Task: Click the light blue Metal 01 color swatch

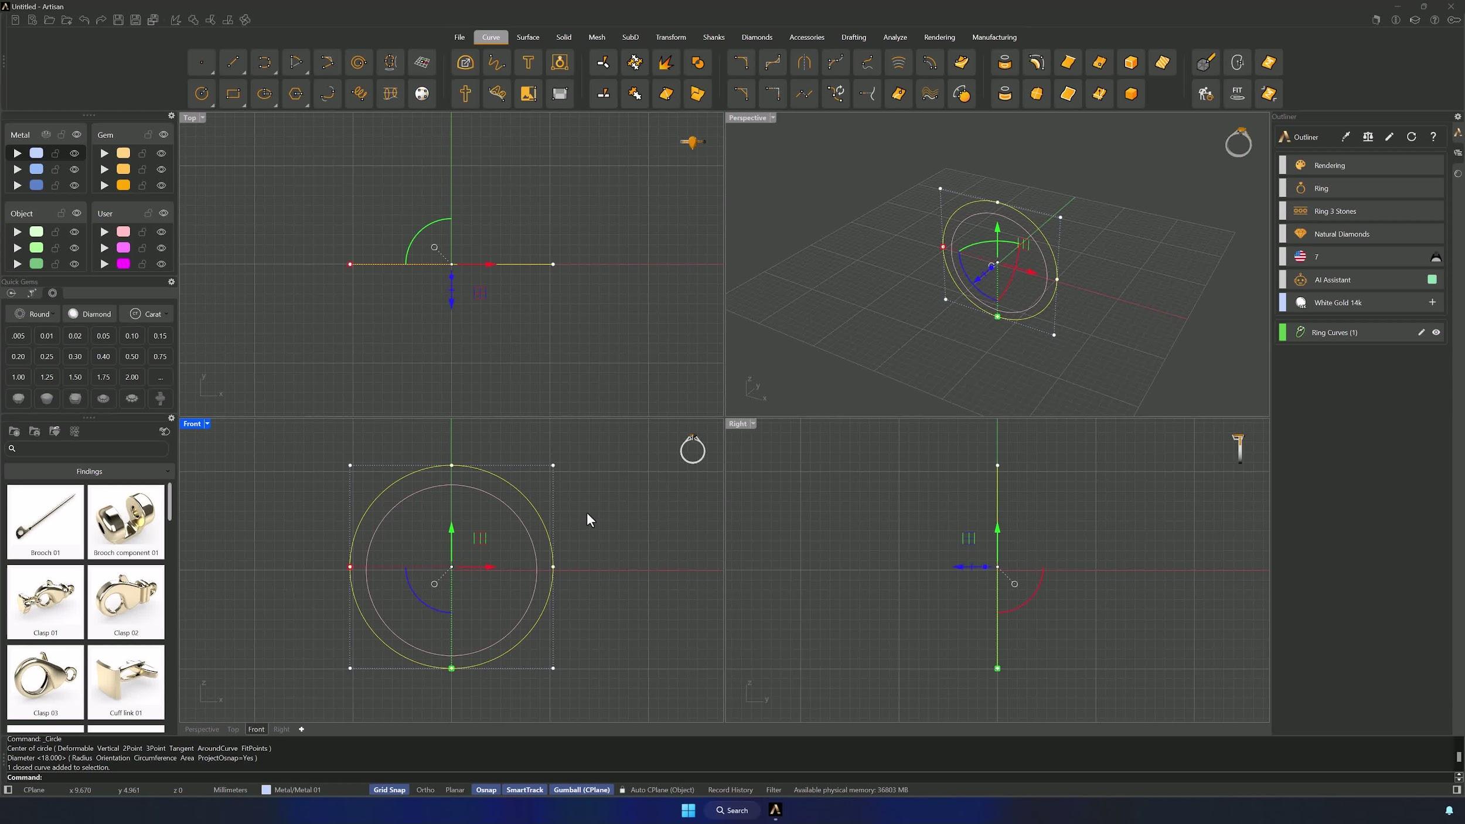Action: tap(36, 153)
